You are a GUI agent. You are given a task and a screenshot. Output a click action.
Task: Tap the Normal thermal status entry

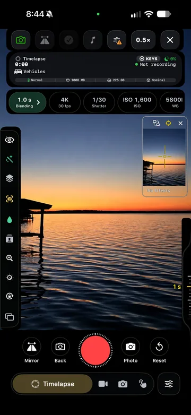point(35,80)
